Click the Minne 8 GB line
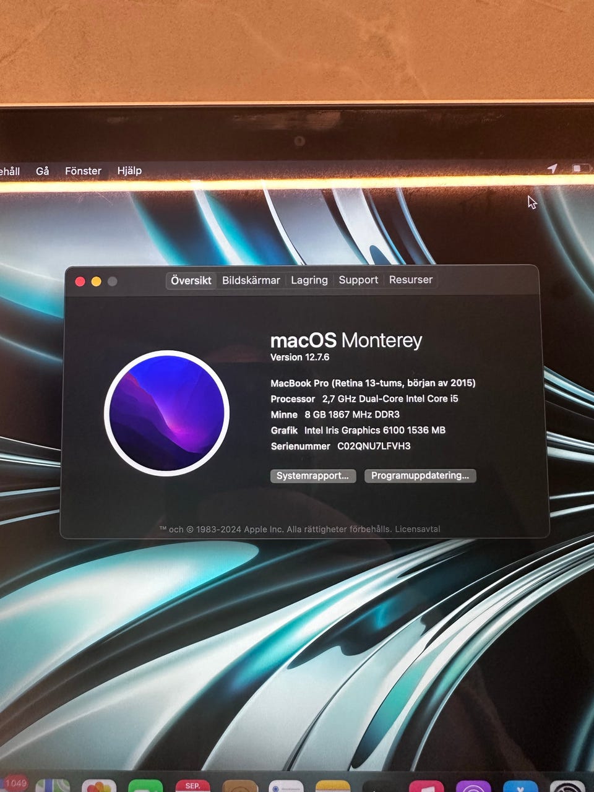Viewport: 594px width, 792px height. click(x=335, y=415)
